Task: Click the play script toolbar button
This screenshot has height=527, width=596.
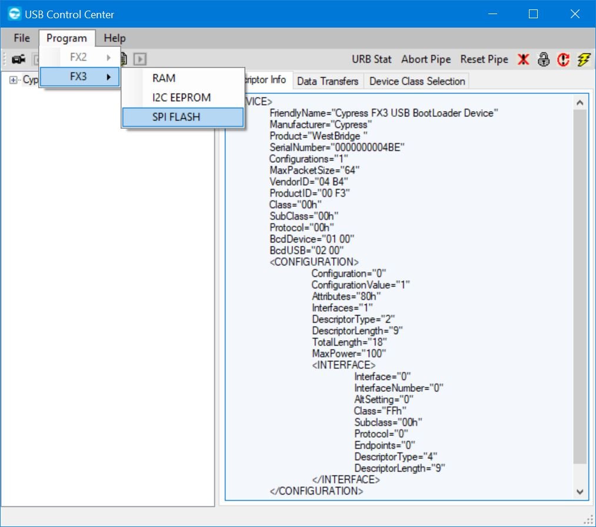Action: 140,59
